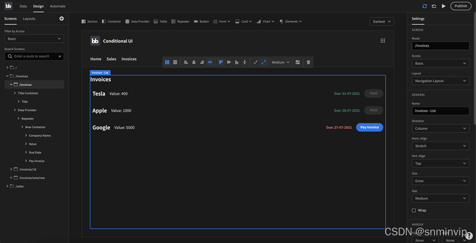476x243 pixels.
Task: Preview the app with play icon
Action: point(444,6)
